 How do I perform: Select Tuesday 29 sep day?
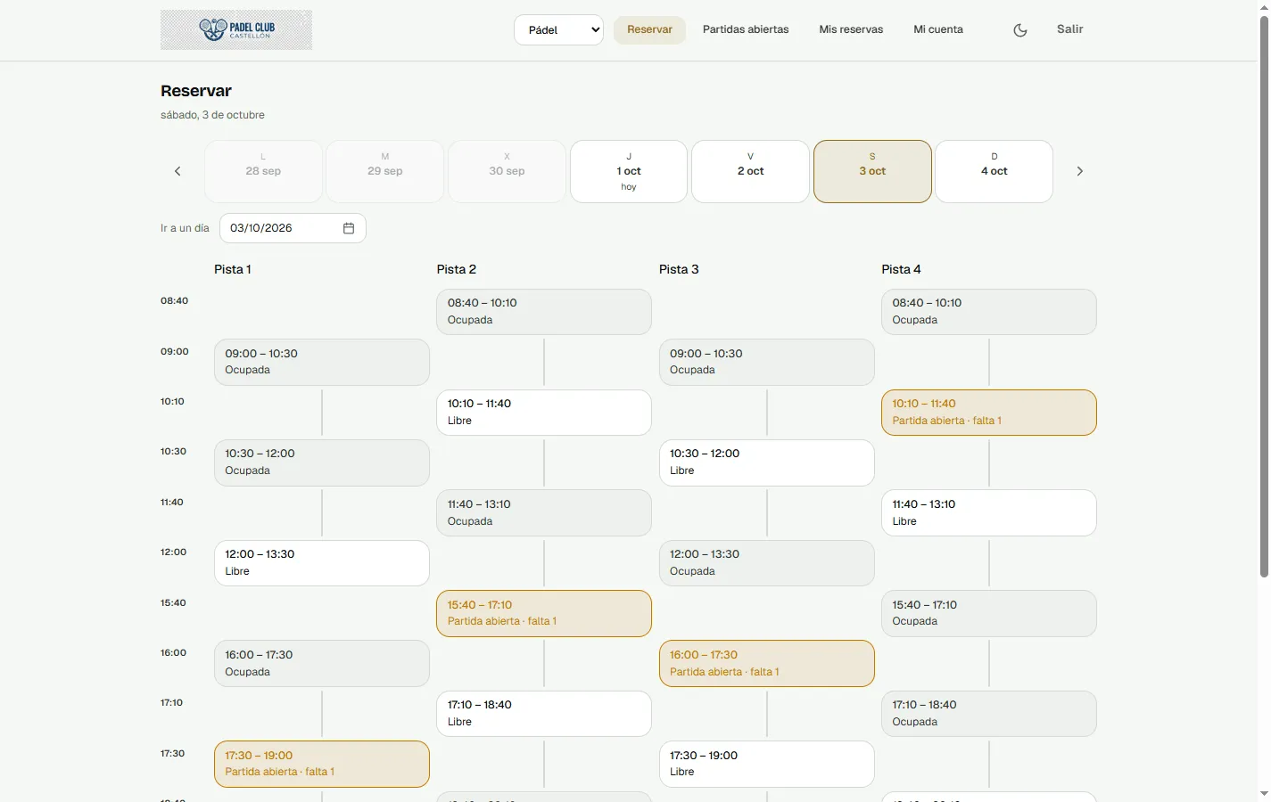[x=385, y=171]
